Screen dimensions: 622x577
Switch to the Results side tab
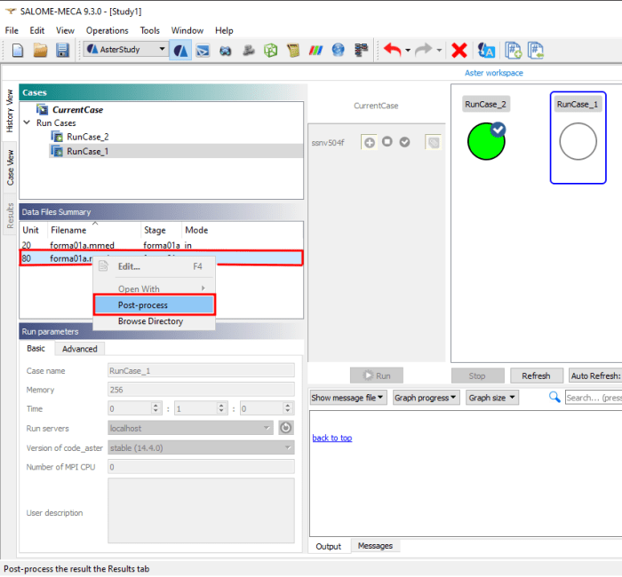[10, 215]
